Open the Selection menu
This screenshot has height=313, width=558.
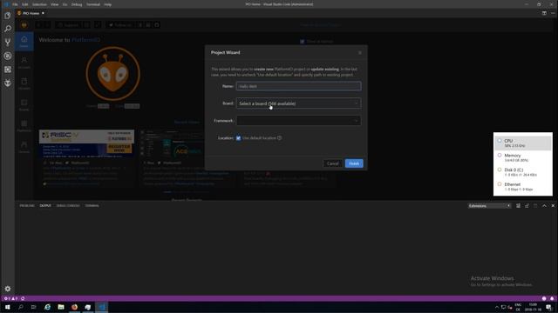click(39, 4)
